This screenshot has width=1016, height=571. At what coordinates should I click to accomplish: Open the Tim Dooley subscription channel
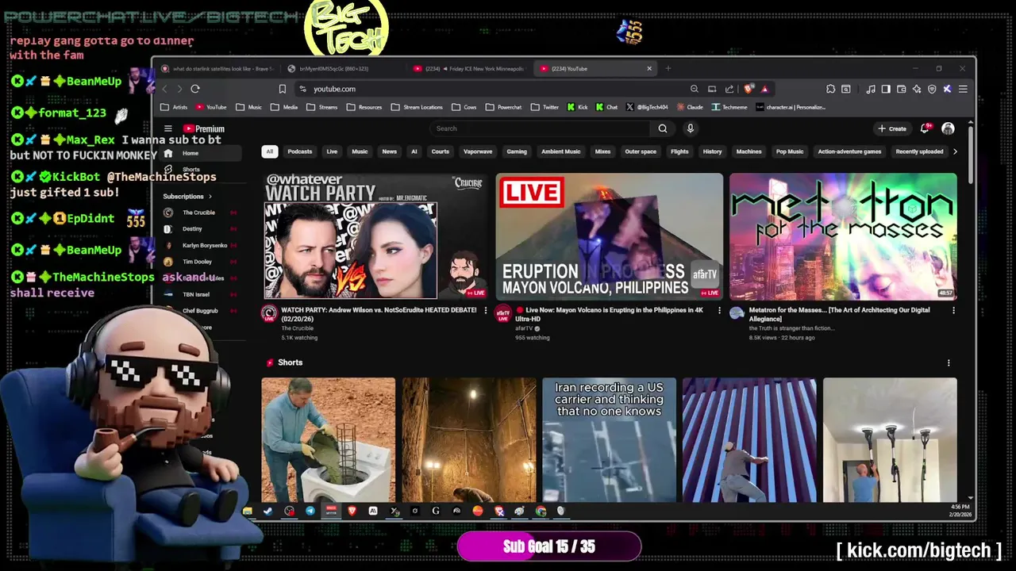(197, 262)
